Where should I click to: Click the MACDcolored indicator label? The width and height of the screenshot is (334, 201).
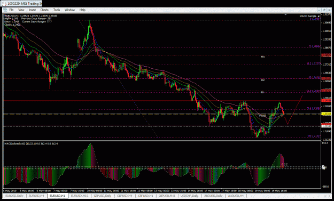click(x=31, y=143)
